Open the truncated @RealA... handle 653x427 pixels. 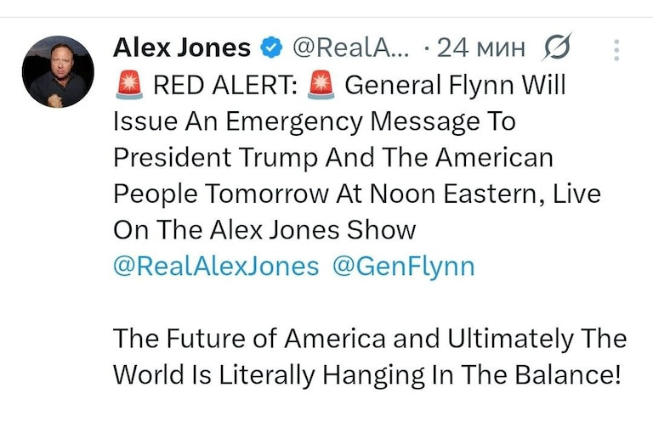[350, 48]
